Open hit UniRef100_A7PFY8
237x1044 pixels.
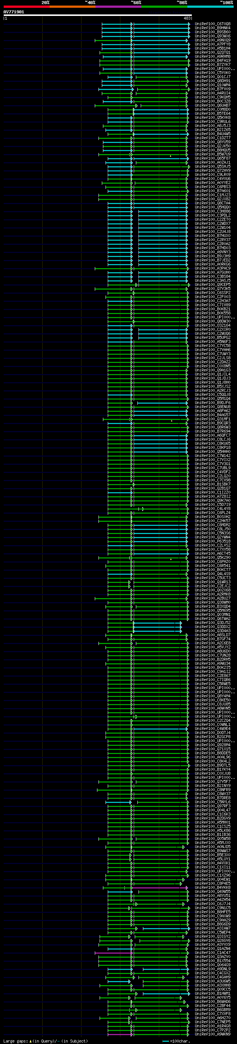pyautogui.click(x=212, y=44)
